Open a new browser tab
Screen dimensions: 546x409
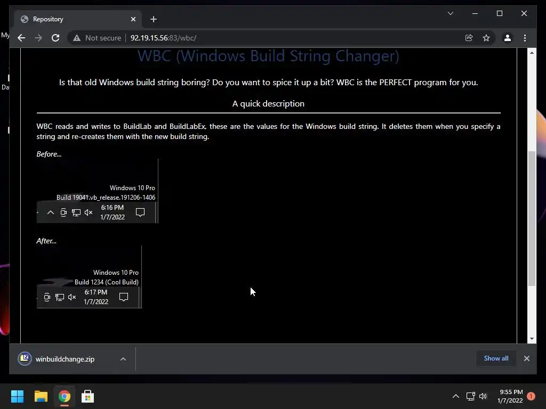tap(154, 19)
